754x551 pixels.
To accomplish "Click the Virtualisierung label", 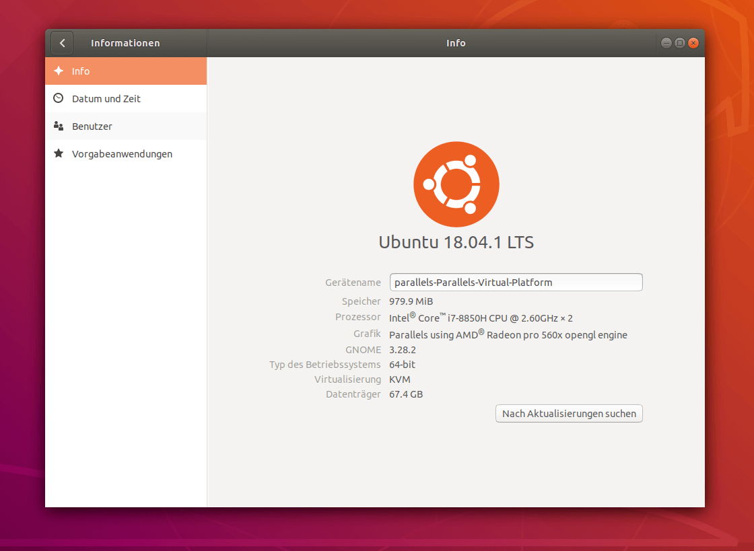I will pos(347,379).
